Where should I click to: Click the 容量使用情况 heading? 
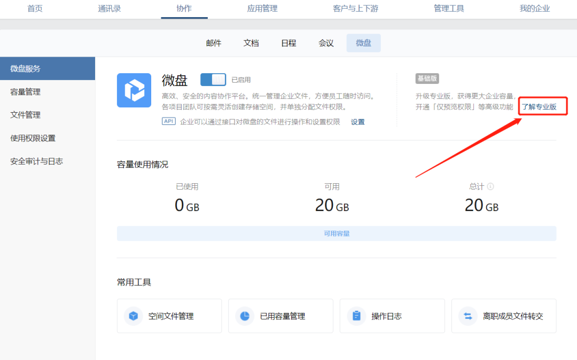click(143, 165)
